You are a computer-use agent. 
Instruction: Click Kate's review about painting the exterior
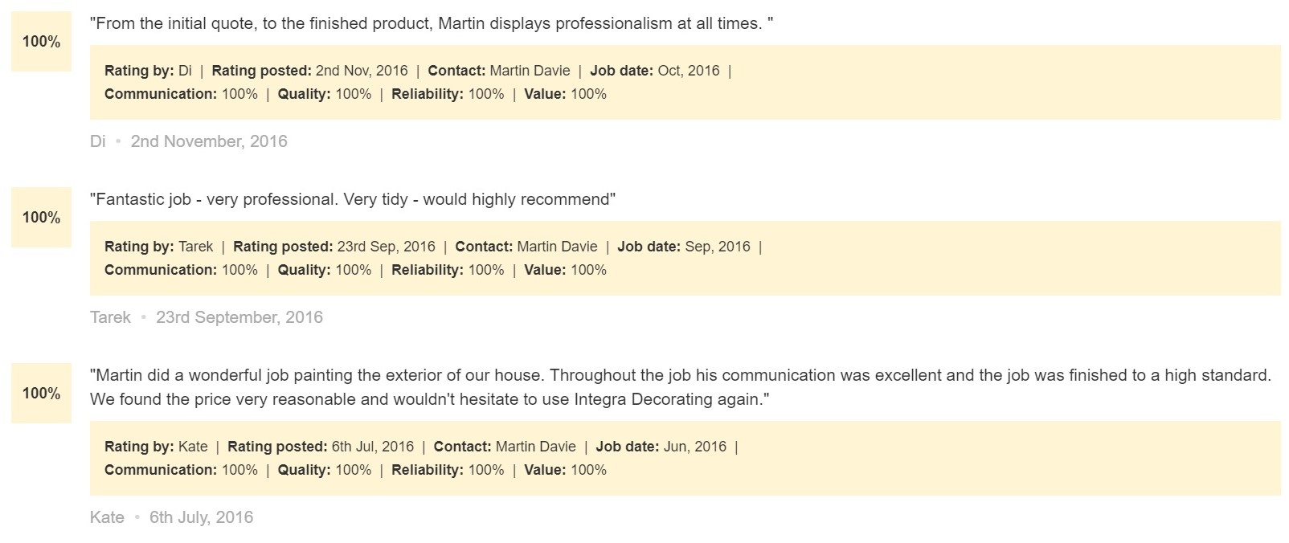[681, 387]
